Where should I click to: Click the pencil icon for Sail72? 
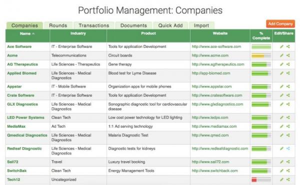click(281, 162)
